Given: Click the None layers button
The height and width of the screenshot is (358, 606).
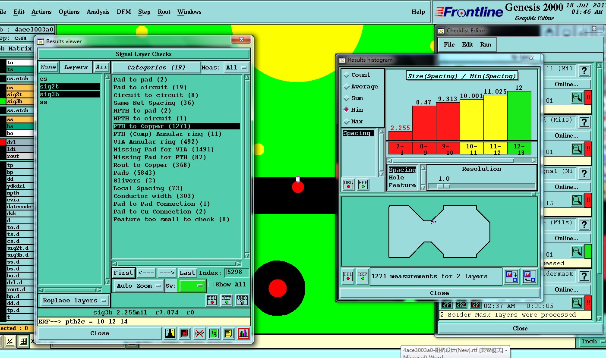Looking at the screenshot, I should (48, 67).
